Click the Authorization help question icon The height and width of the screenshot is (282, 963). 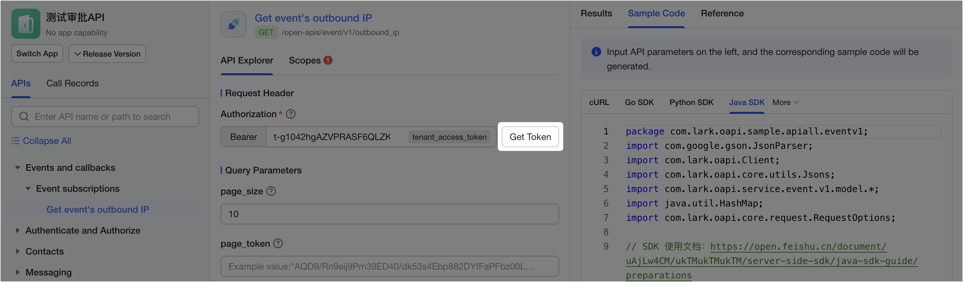290,114
